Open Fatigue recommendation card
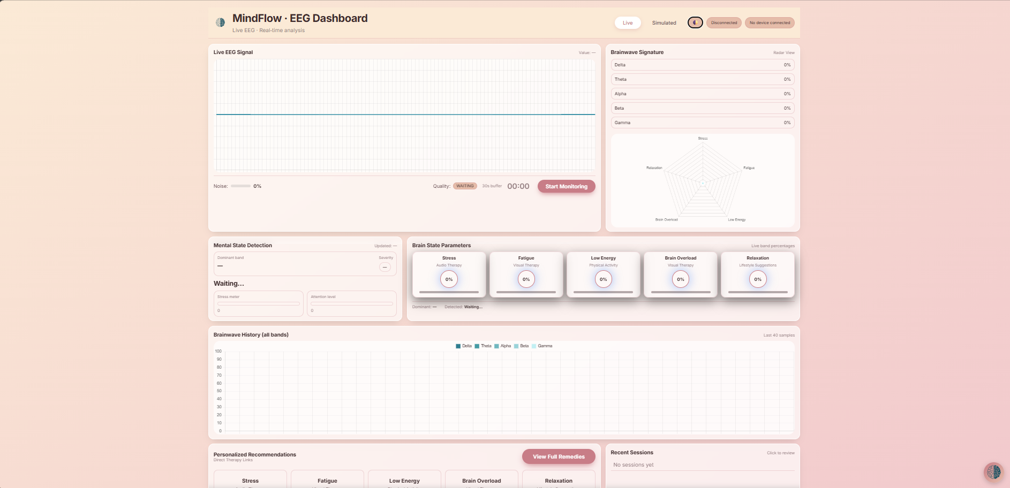This screenshot has height=488, width=1010. (x=327, y=479)
